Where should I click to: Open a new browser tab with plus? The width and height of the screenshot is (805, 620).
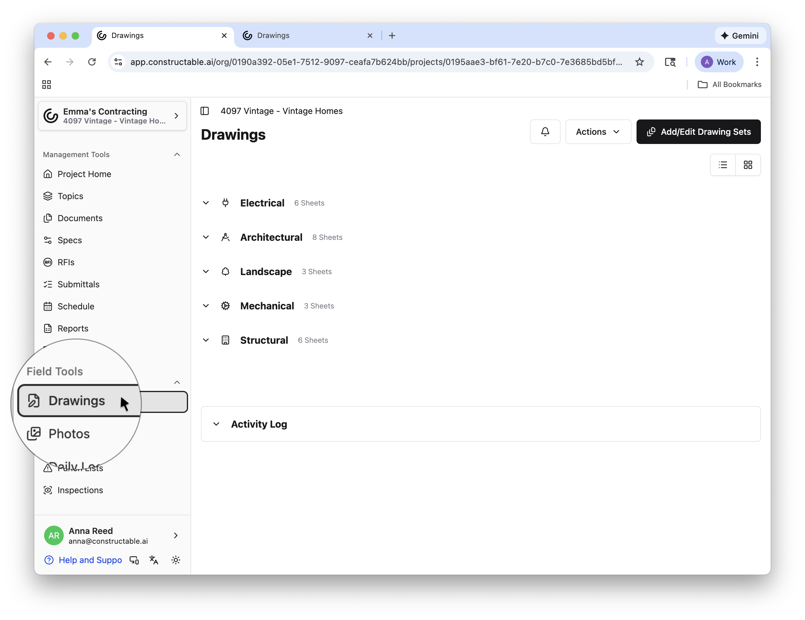pos(392,36)
